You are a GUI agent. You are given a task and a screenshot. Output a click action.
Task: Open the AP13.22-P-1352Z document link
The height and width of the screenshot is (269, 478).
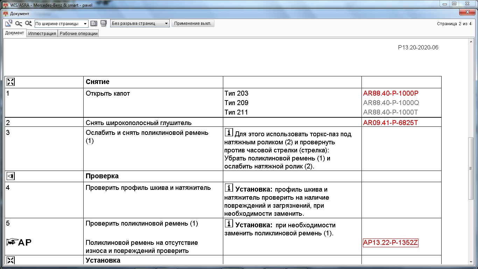point(391,243)
